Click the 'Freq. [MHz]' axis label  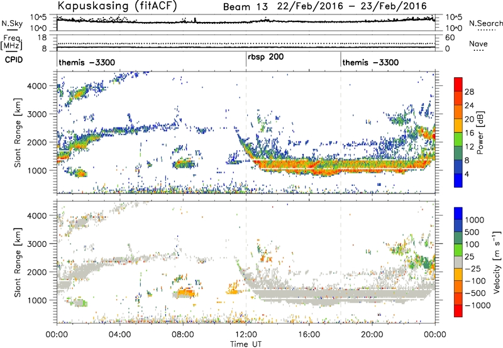(11, 42)
